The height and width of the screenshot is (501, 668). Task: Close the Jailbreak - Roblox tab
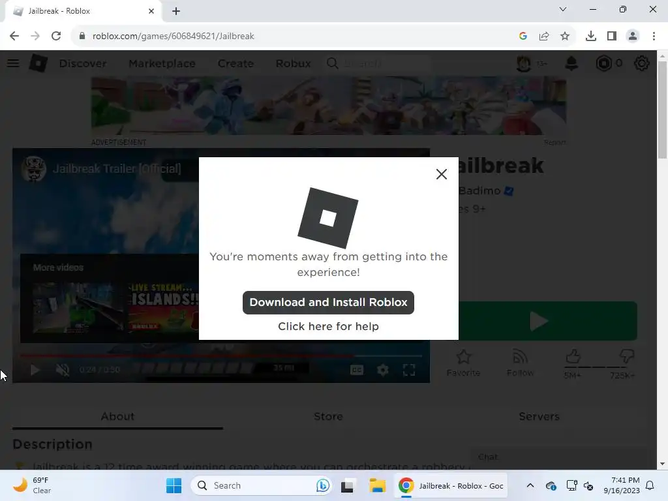[151, 11]
